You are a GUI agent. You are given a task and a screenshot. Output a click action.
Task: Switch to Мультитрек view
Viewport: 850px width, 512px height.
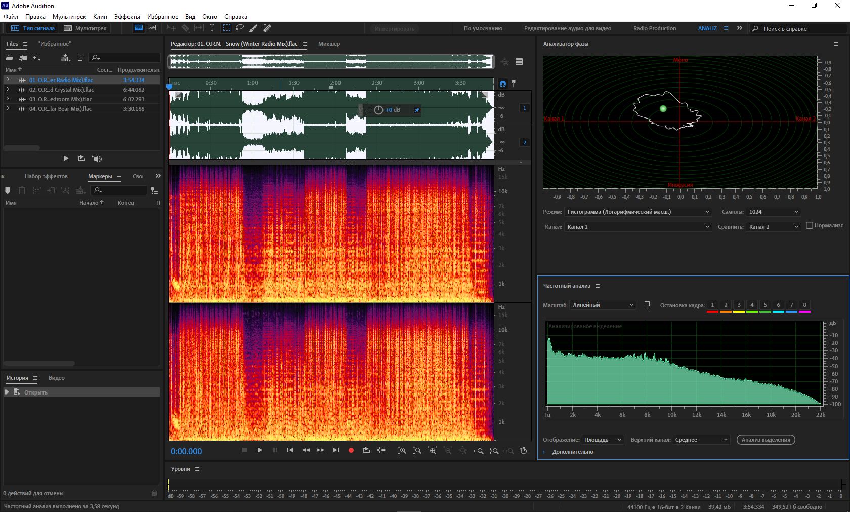pyautogui.click(x=85, y=28)
